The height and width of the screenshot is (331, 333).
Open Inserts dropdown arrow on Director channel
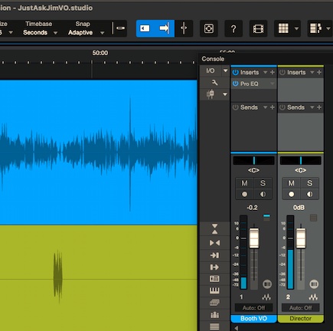click(312, 73)
